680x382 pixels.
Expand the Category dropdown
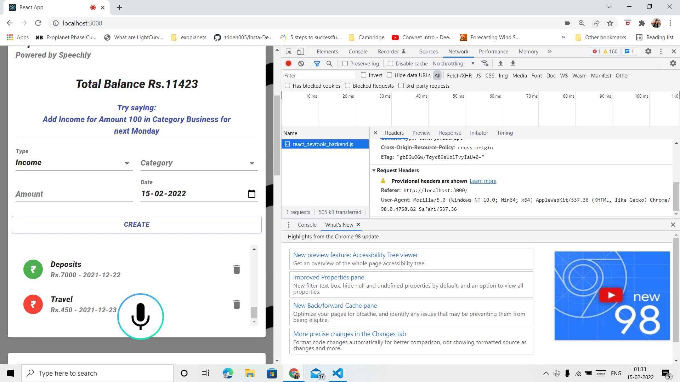199,163
